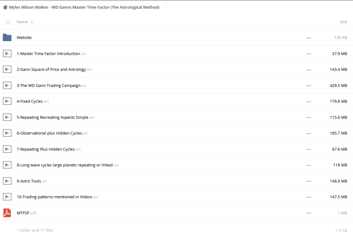353x236 pixels.
Task: Click the 115.6 MB size value
Action: (x=338, y=117)
